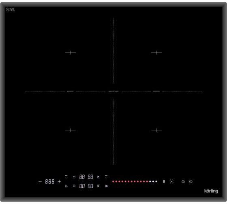This screenshot has width=227, height=204.
Task: Select the front-left zone selector symbol
Action: coord(74,186)
